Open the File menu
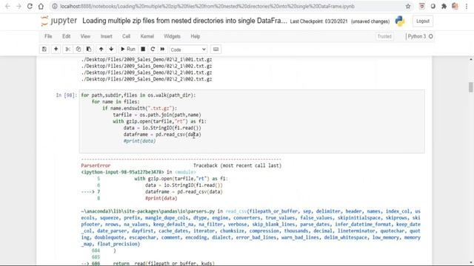The image size is (474, 266). tap(48, 36)
